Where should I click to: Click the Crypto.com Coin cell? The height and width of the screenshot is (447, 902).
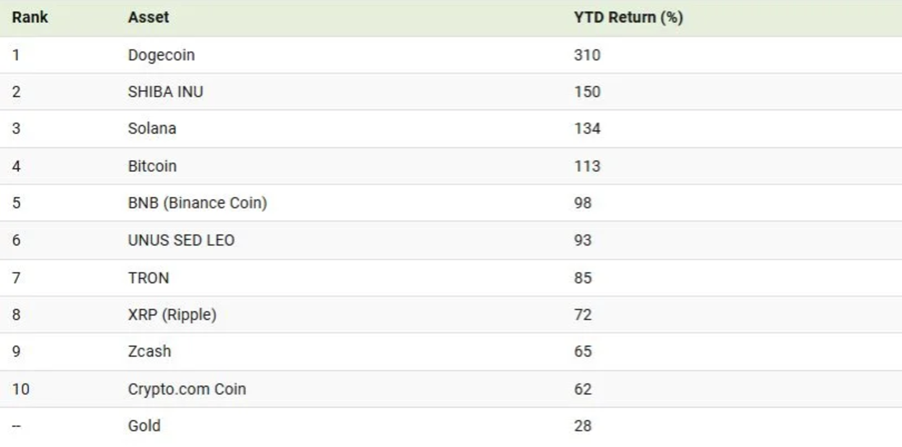coord(187,389)
